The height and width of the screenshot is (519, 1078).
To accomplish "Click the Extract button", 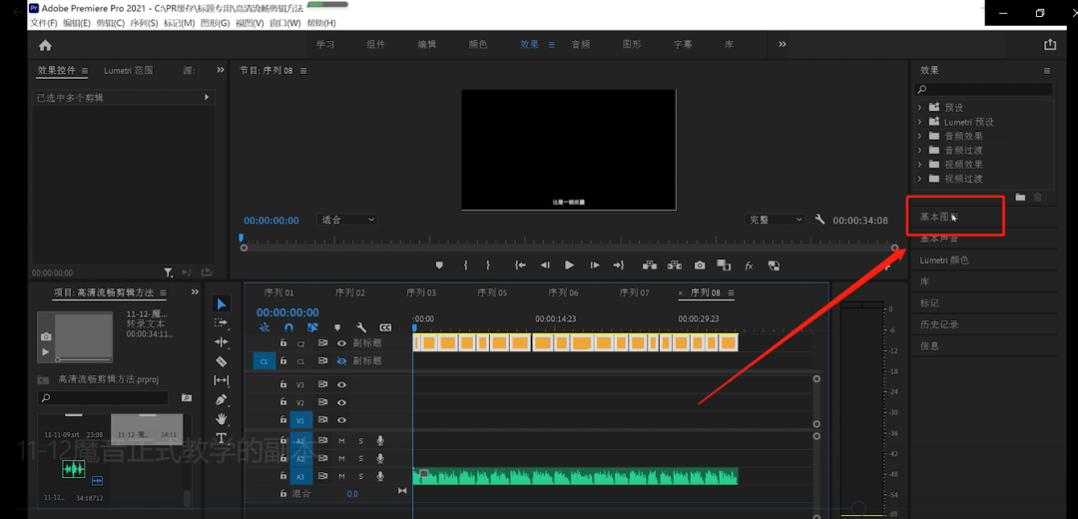I will [x=675, y=265].
